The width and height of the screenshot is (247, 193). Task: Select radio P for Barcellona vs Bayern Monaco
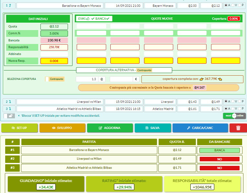click(x=240, y=5)
